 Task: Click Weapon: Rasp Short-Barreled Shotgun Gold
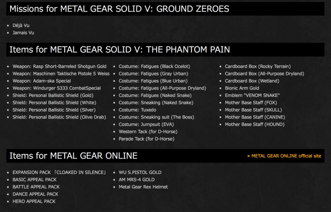(x=60, y=66)
